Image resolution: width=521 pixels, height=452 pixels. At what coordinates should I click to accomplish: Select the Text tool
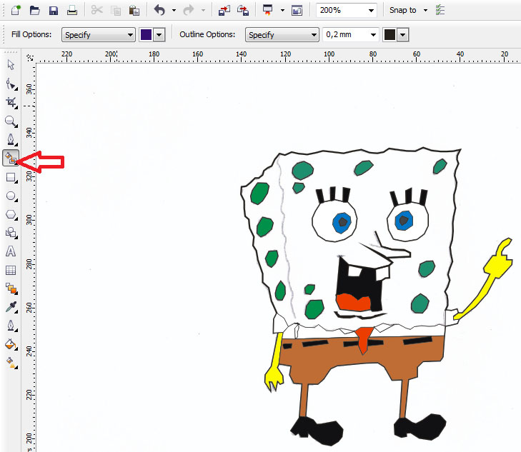coord(11,251)
